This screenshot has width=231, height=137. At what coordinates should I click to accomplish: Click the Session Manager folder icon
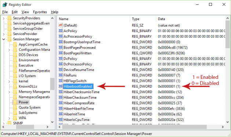(x=10, y=39)
